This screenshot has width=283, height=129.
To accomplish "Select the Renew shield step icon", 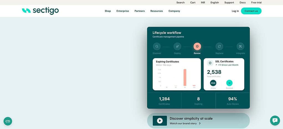I will pos(197,46).
